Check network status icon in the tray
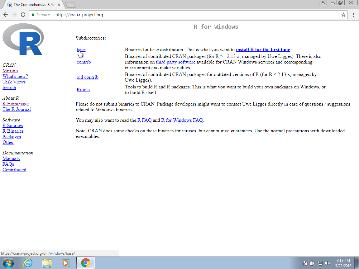This screenshot has width=359, height=269. tap(320, 263)
